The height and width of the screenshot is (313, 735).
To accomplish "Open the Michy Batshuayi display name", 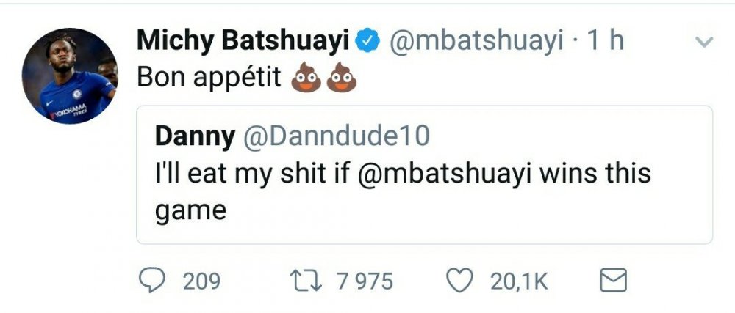I will [x=243, y=42].
